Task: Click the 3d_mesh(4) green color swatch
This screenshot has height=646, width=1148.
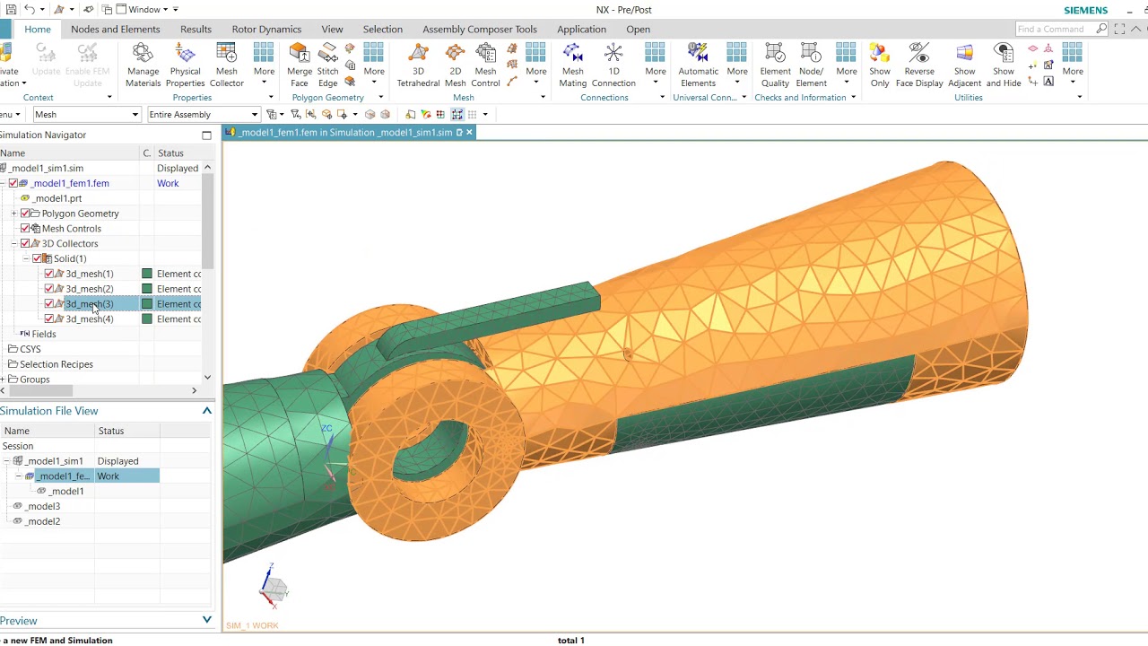Action: (x=147, y=319)
